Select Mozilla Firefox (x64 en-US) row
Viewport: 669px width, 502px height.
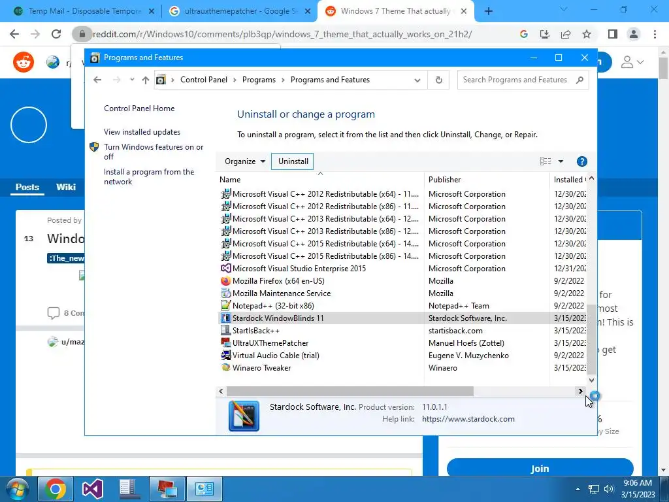401,281
